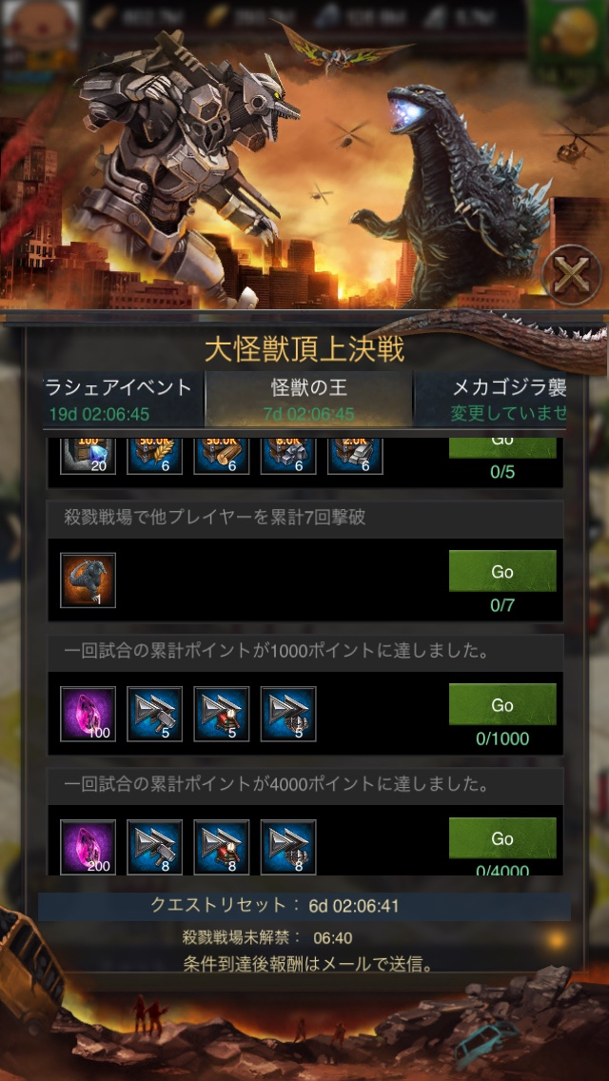Tap the silver ore crate reward labeled 2.0K
Screen dimensions: 609x1081
tap(355, 456)
